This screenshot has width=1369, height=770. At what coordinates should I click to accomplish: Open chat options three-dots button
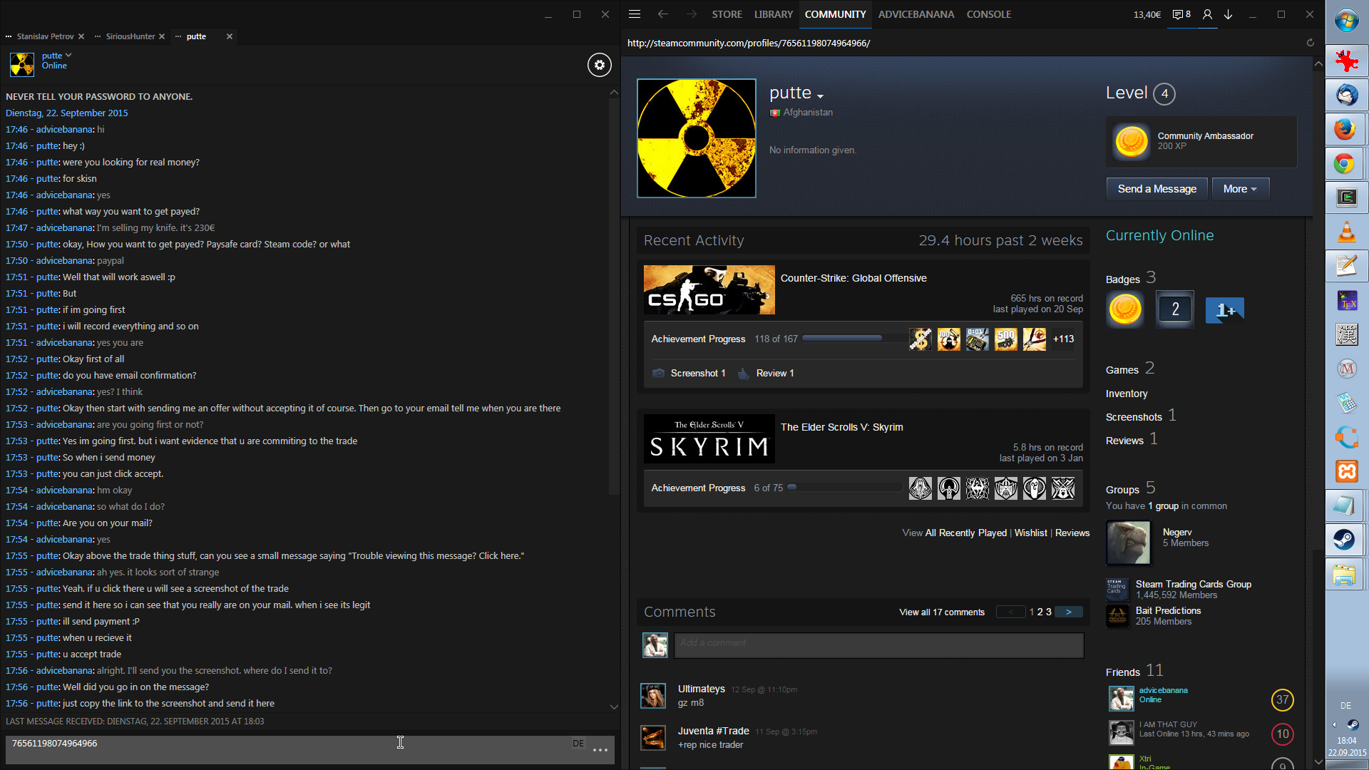[x=600, y=749]
